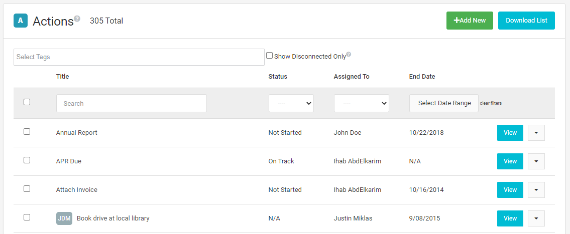Expand the APR Due row options arrow
This screenshot has height=234, width=570.
tap(536, 161)
